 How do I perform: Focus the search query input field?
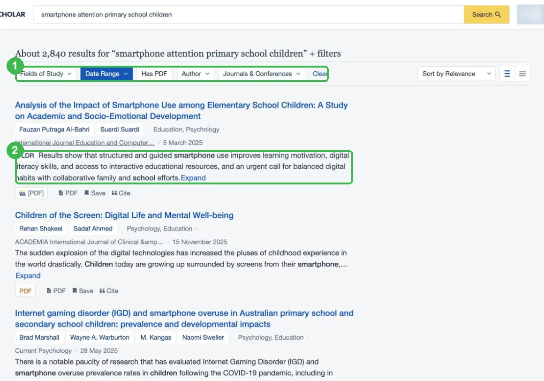249,15
